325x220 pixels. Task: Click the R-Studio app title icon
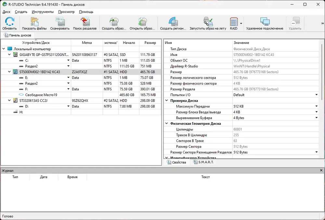(5, 4)
